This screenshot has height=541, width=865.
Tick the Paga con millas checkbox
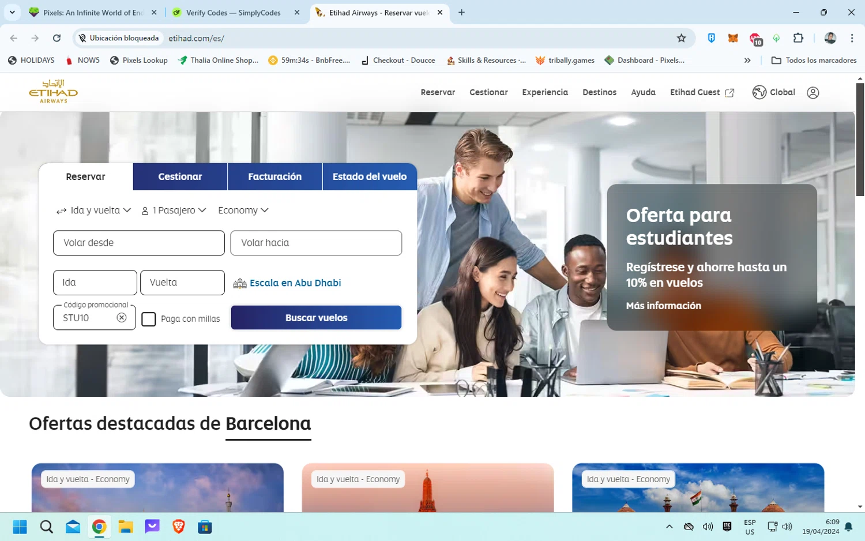(x=149, y=319)
